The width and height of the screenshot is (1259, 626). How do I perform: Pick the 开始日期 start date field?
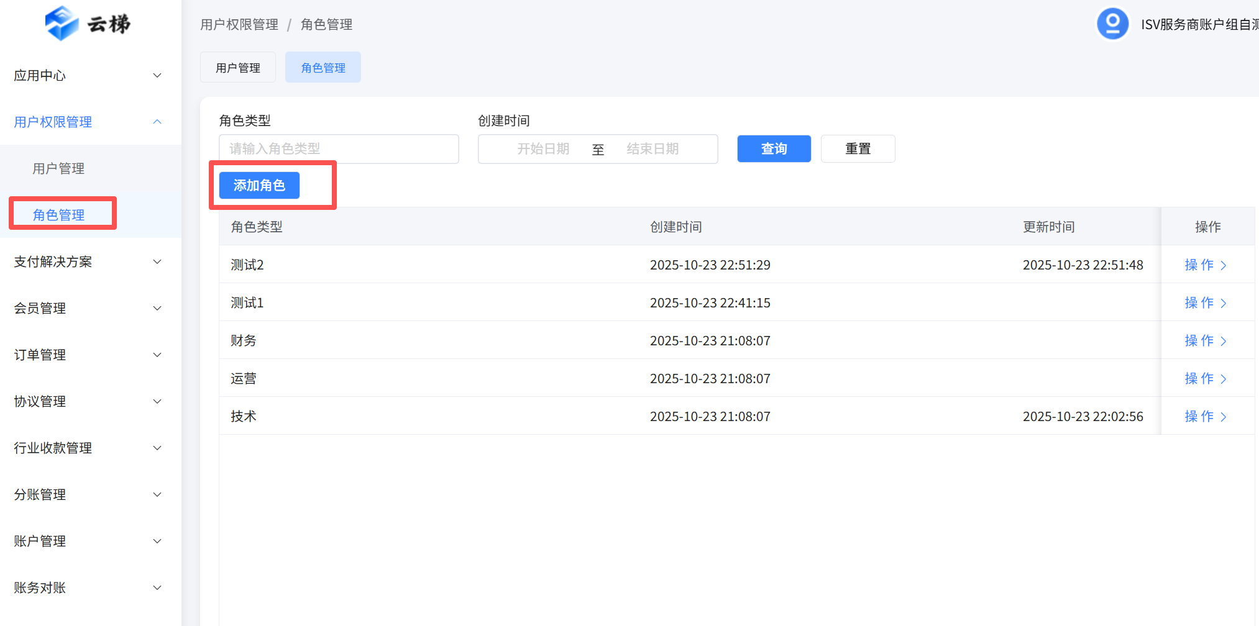pos(543,149)
